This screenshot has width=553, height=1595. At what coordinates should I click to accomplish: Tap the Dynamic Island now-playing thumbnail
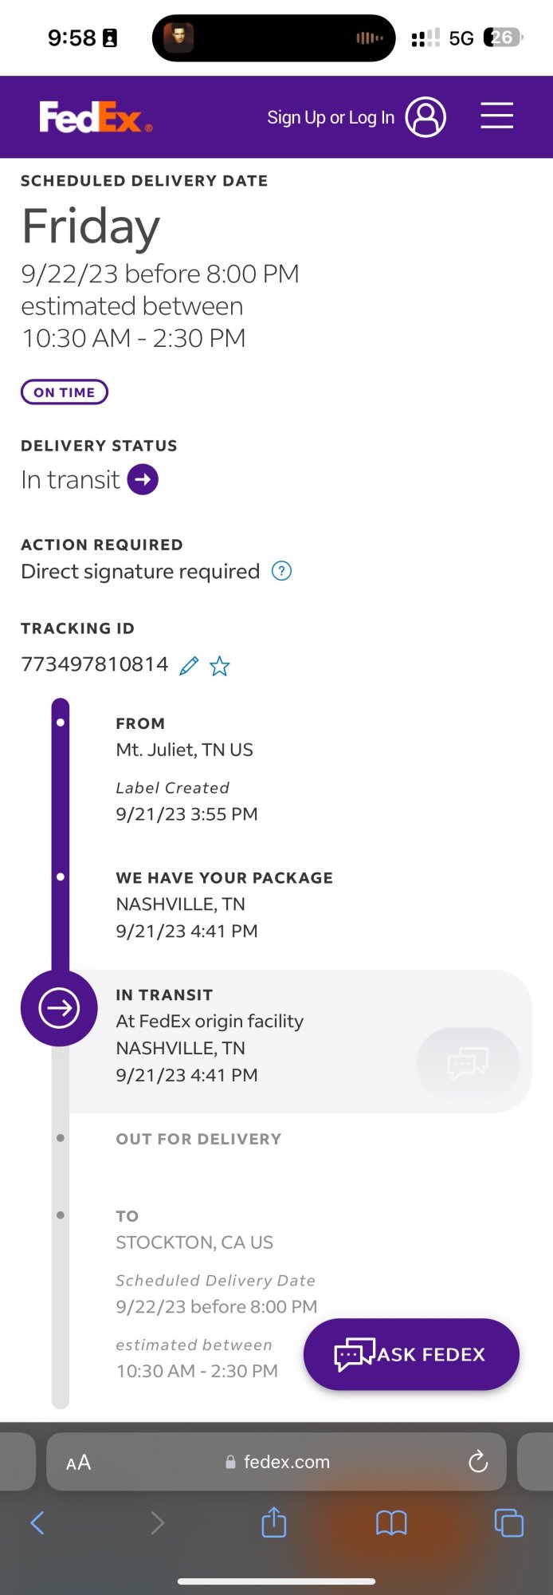pyautogui.click(x=178, y=37)
